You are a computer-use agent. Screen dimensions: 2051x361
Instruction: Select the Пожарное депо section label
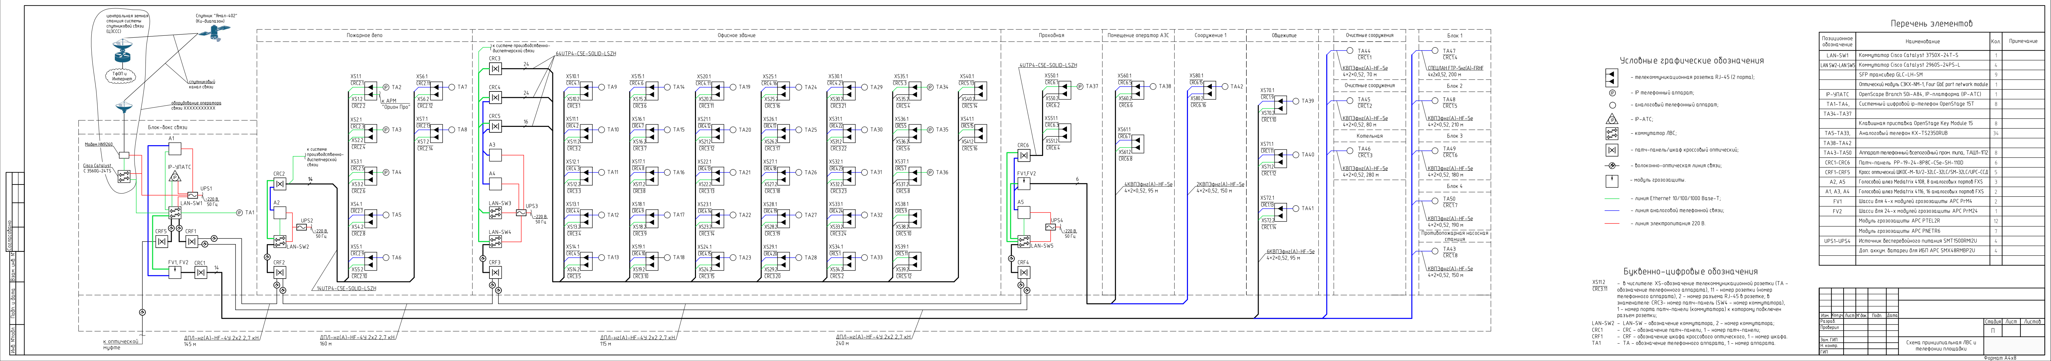click(365, 36)
